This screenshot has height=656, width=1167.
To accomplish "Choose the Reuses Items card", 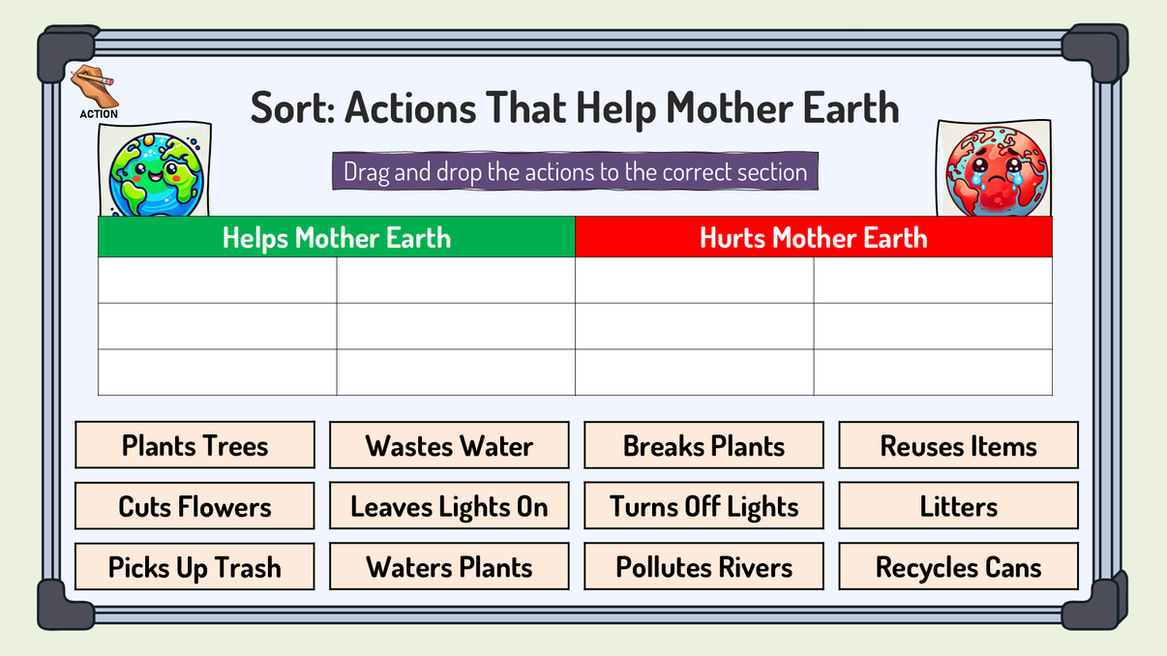I will pyautogui.click(x=958, y=445).
